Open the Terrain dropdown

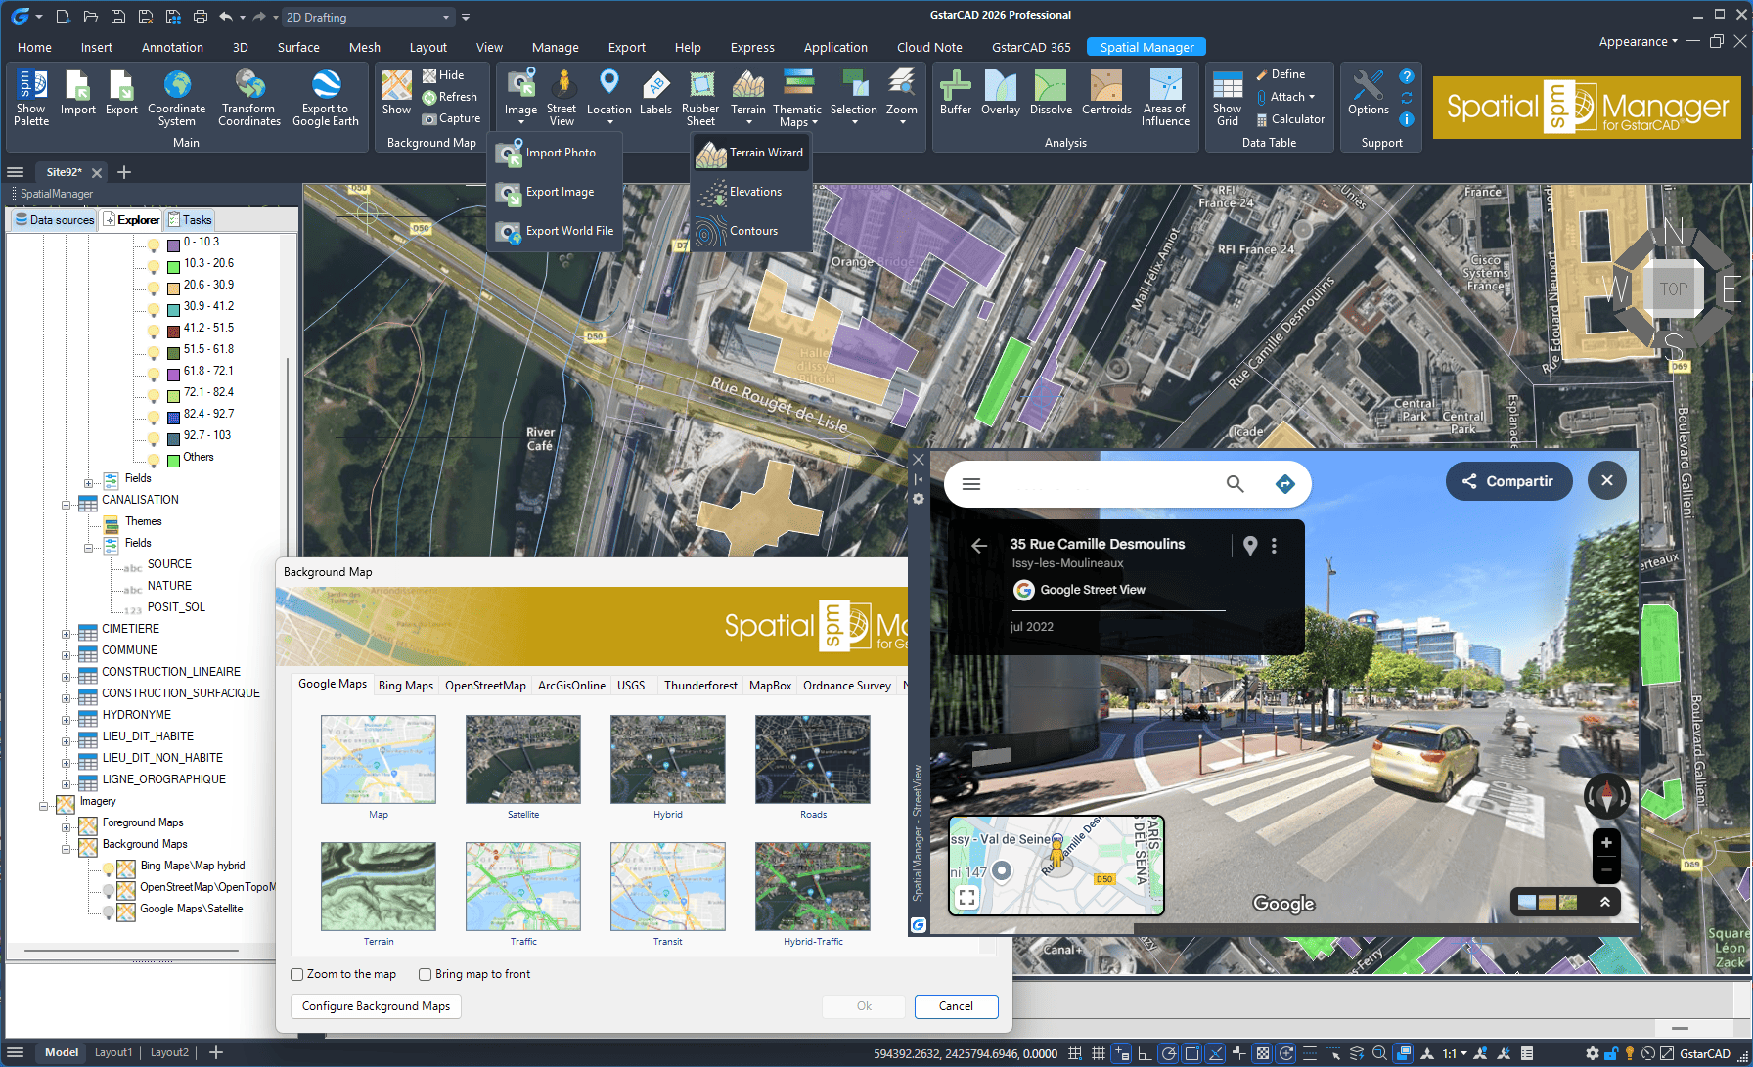[x=748, y=122]
